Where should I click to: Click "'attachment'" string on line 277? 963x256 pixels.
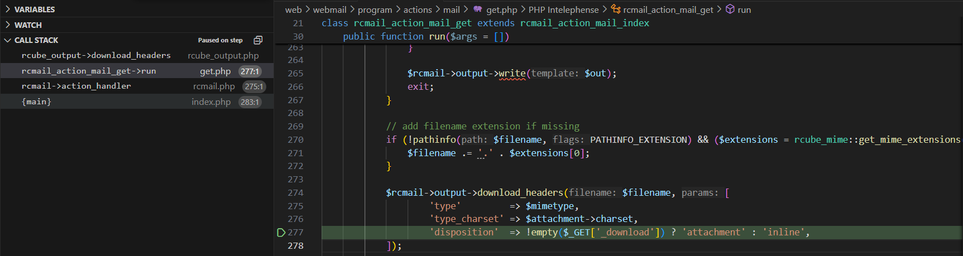pos(713,233)
